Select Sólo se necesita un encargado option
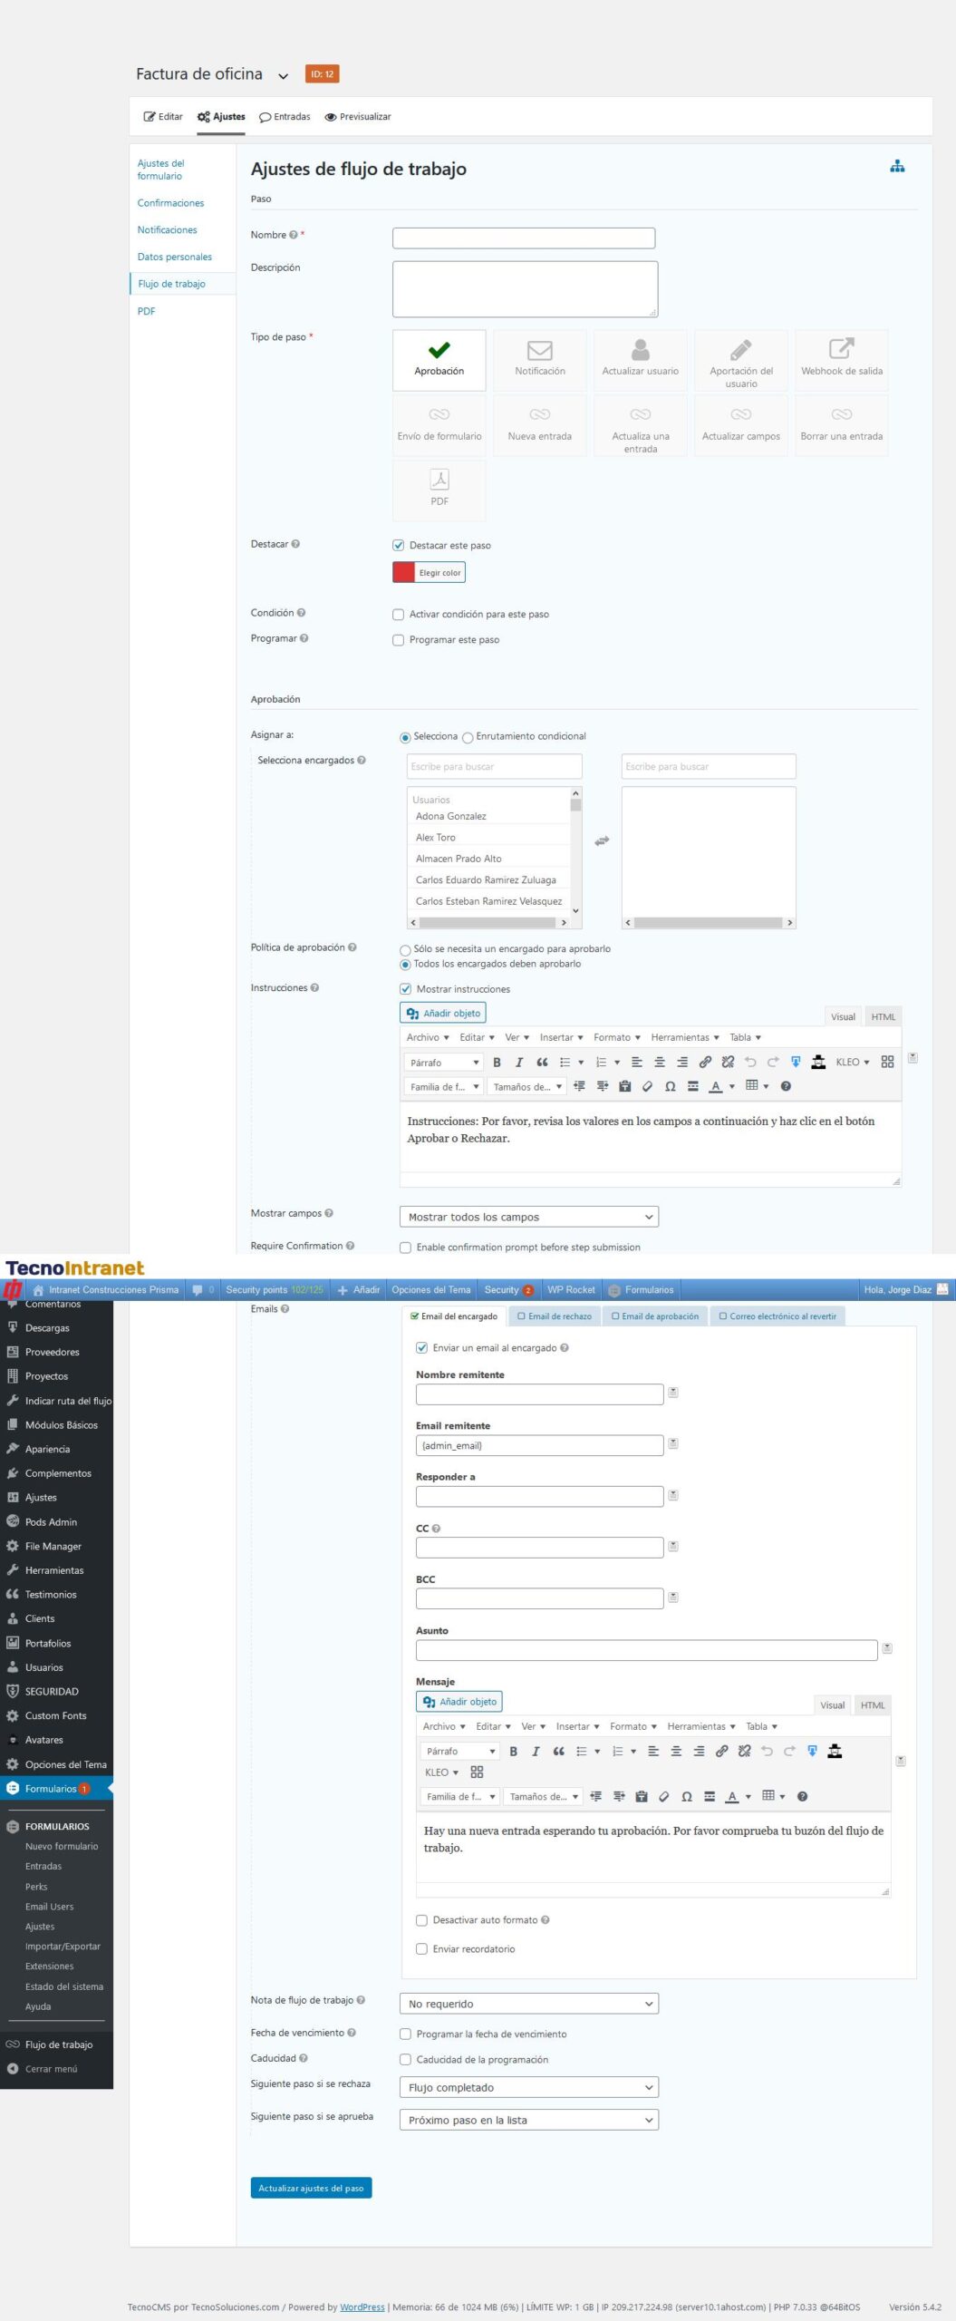This screenshot has width=956, height=2321. 405,949
